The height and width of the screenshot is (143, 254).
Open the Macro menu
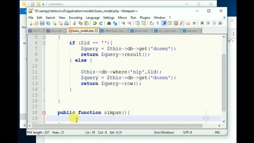click(123, 17)
